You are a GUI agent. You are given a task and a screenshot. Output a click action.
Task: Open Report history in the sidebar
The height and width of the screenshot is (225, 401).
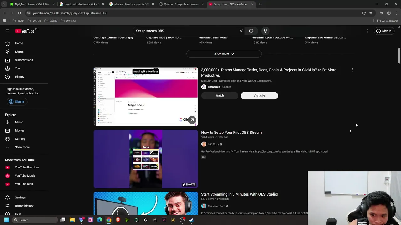pos(24,206)
